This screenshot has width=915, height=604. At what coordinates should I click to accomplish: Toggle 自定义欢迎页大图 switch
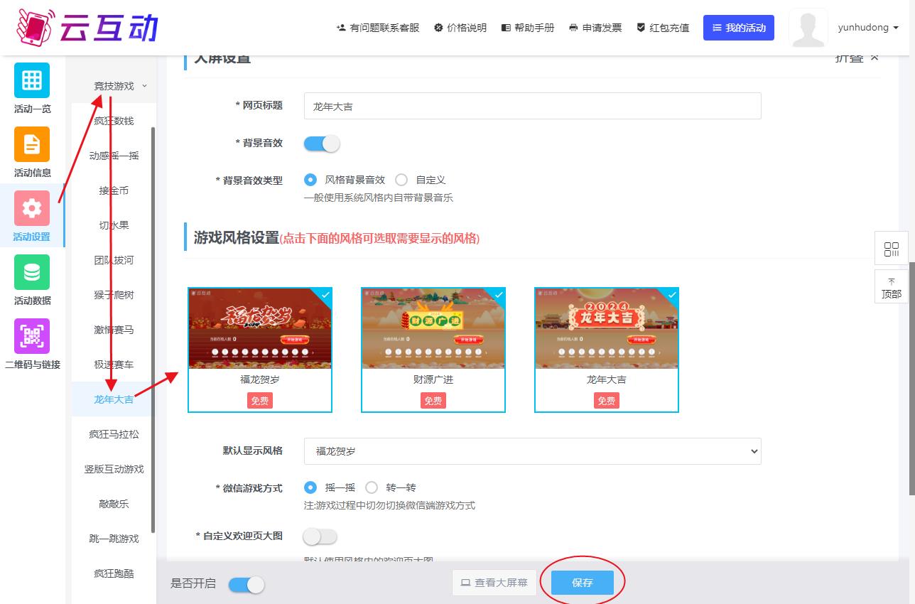(x=320, y=536)
